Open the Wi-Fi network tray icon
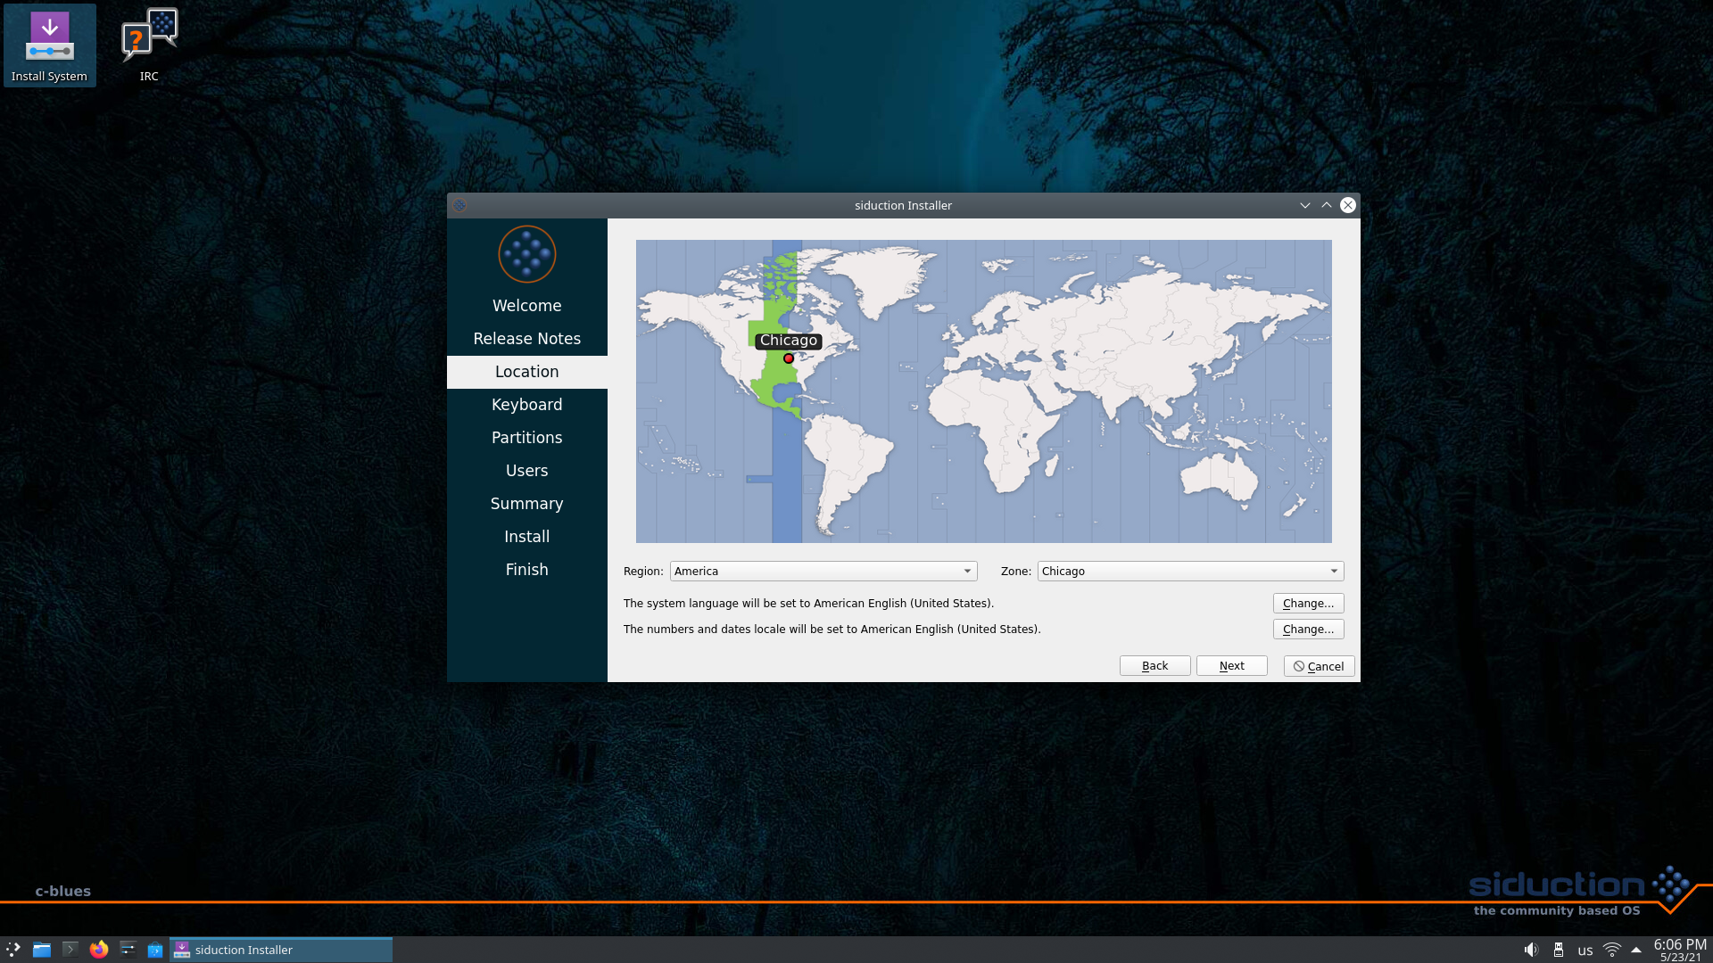 [x=1612, y=951]
